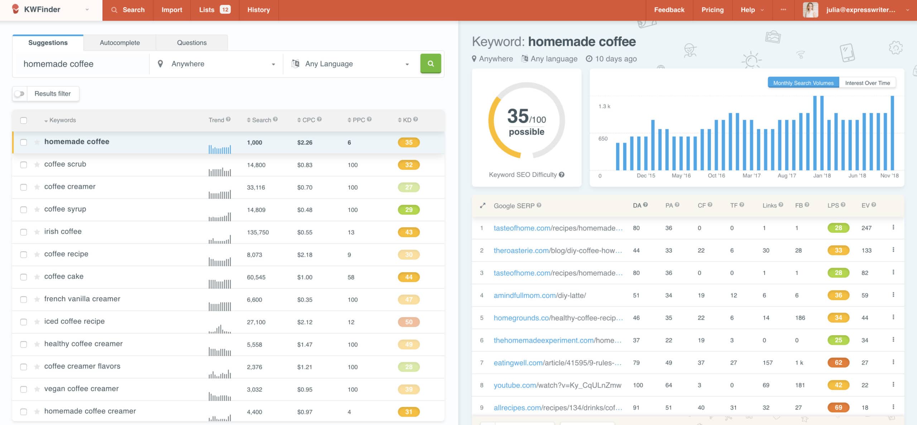Expand the Google SERP table icon
The image size is (917, 425).
[482, 206]
